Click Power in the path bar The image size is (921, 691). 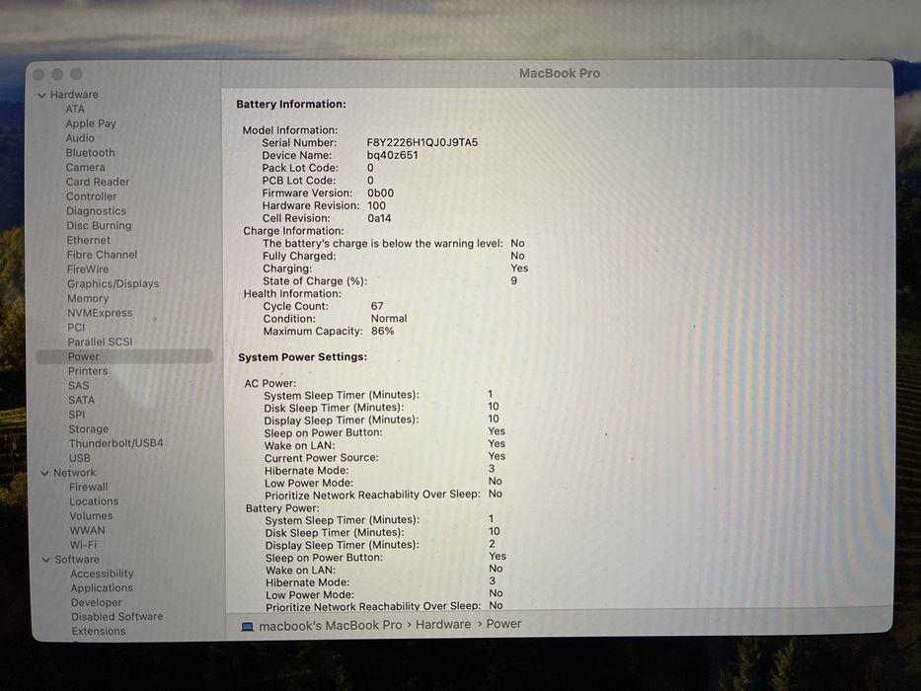pyautogui.click(x=504, y=624)
